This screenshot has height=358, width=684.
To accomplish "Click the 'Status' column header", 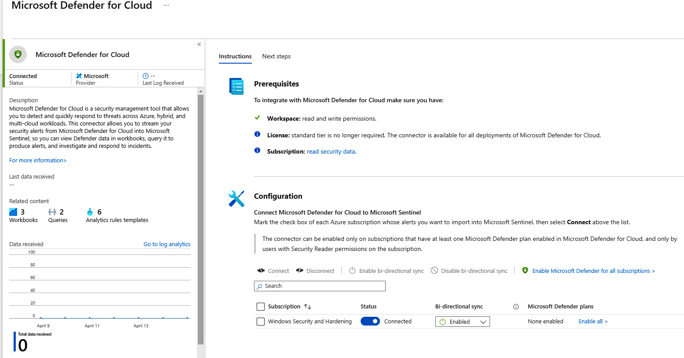I will pos(369,306).
